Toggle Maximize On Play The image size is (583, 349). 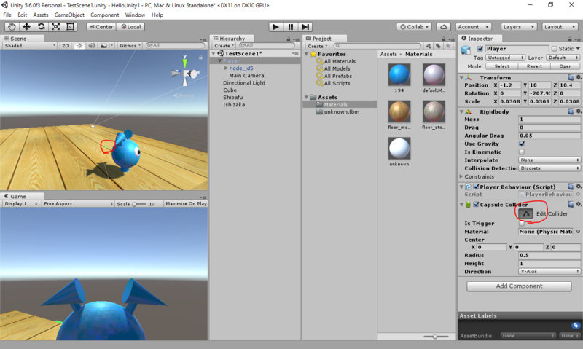click(x=186, y=204)
